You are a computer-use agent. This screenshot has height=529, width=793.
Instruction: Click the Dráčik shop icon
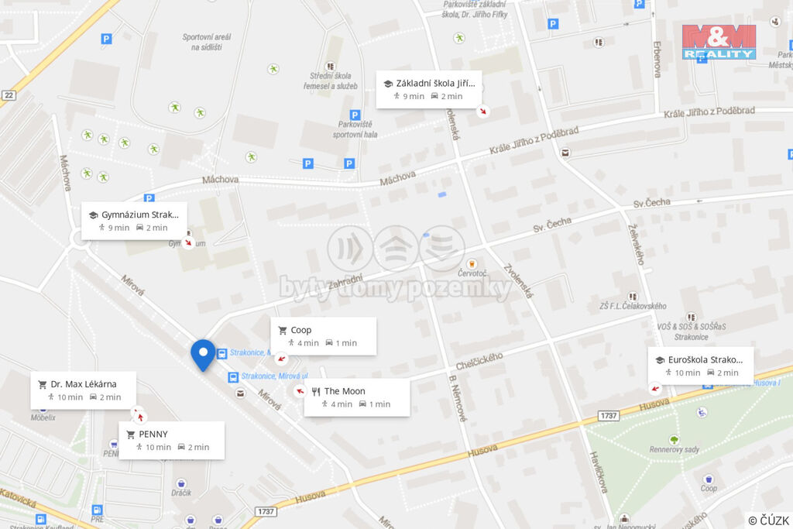181,483
